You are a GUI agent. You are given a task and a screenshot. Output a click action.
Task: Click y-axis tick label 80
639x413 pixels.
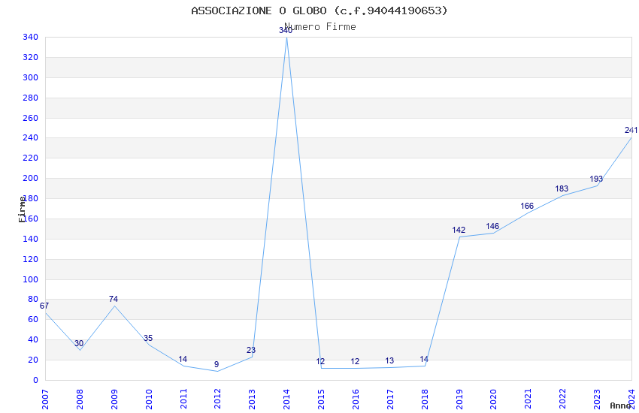33,299
